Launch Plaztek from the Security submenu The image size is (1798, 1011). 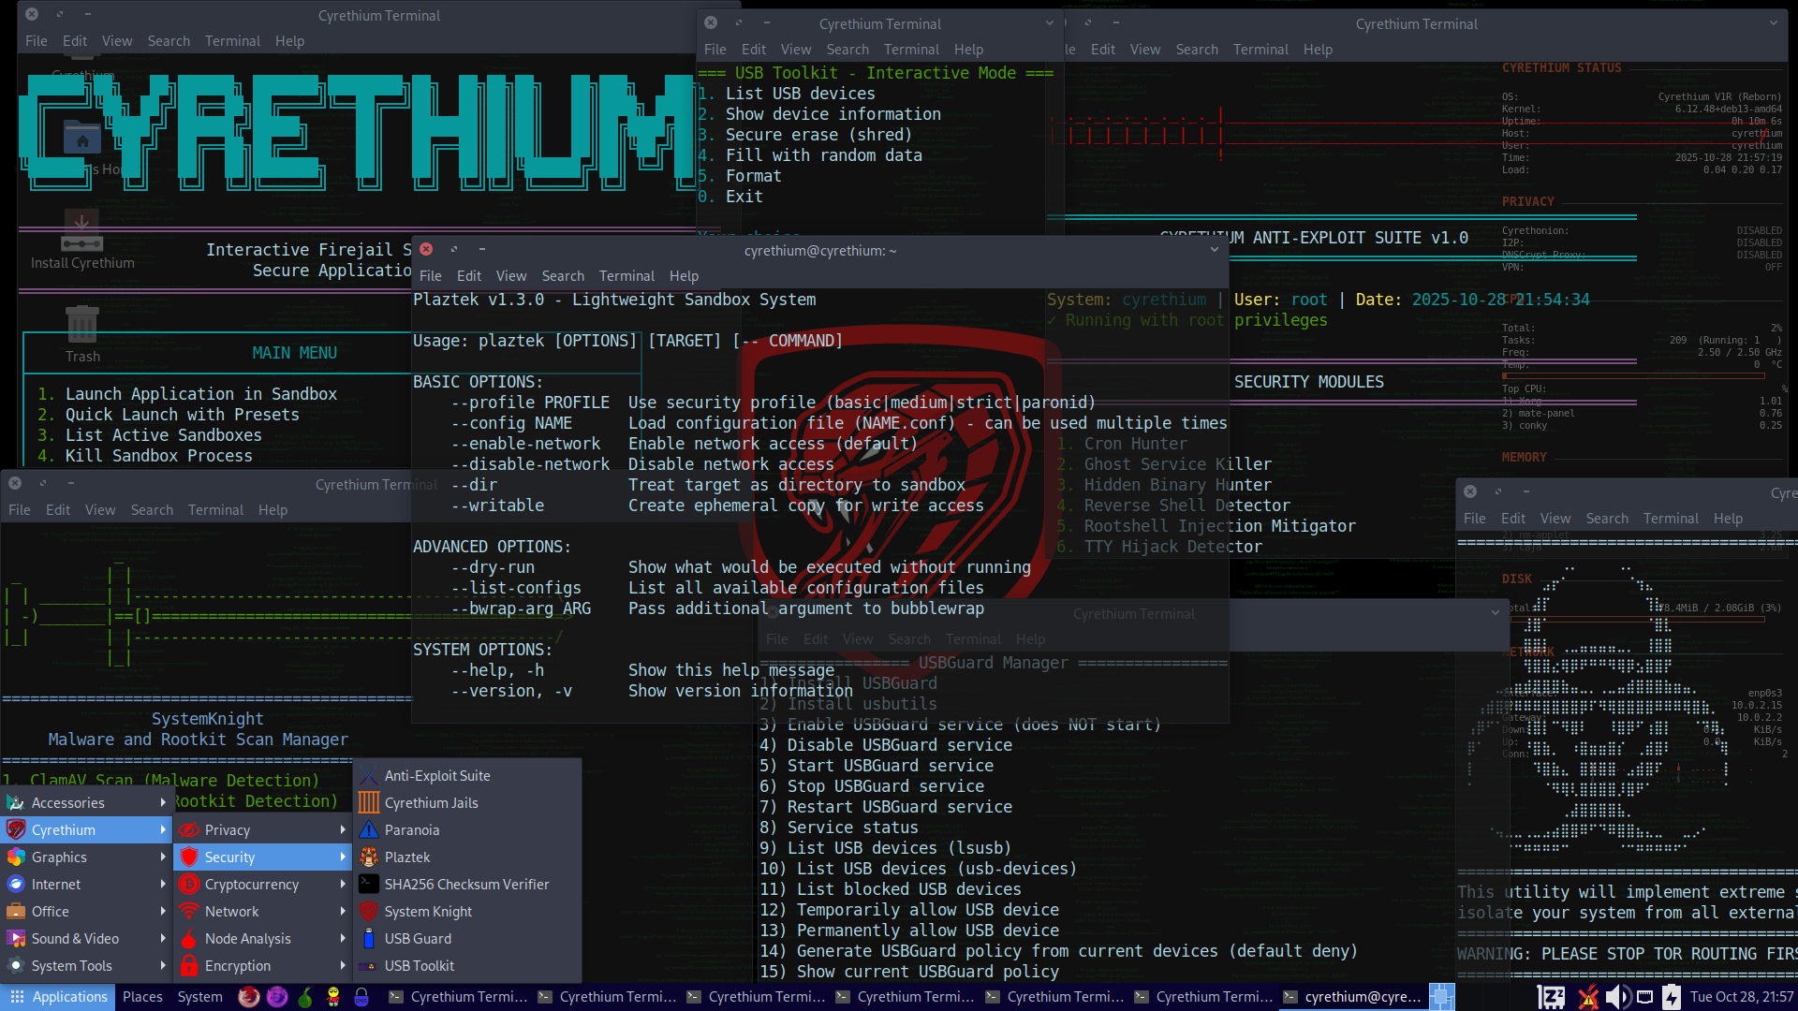(x=406, y=857)
